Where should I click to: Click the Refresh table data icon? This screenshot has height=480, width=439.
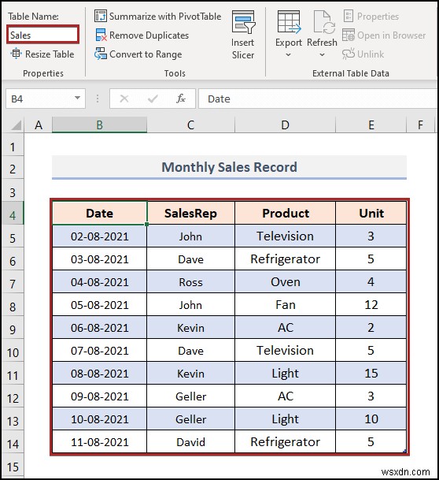324,22
